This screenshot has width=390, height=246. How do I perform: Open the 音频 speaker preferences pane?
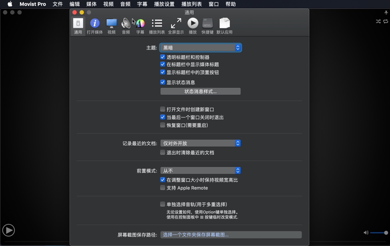click(x=126, y=26)
